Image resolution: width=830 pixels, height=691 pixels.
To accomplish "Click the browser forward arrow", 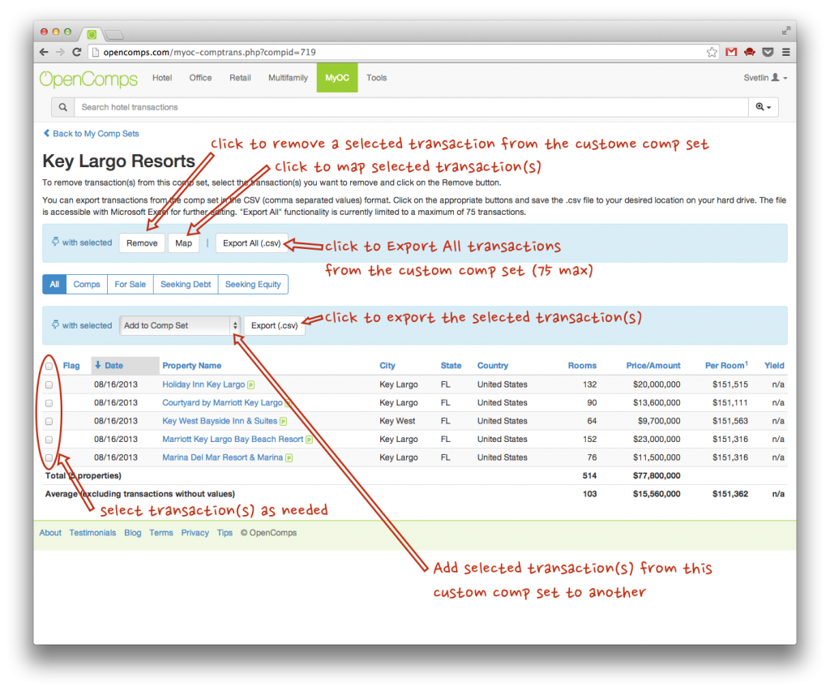I will coord(60,52).
